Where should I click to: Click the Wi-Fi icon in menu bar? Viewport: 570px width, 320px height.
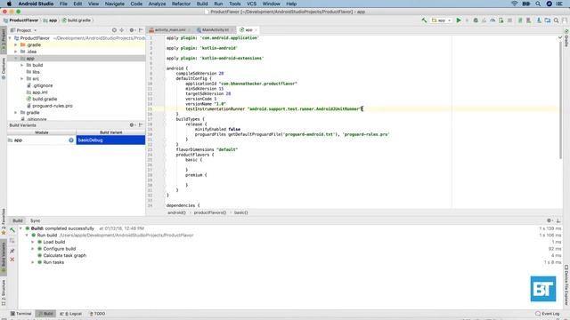[x=514, y=4]
